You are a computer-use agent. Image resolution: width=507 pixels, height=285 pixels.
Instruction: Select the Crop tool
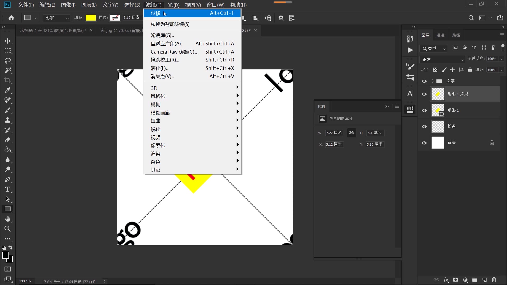pos(8,80)
